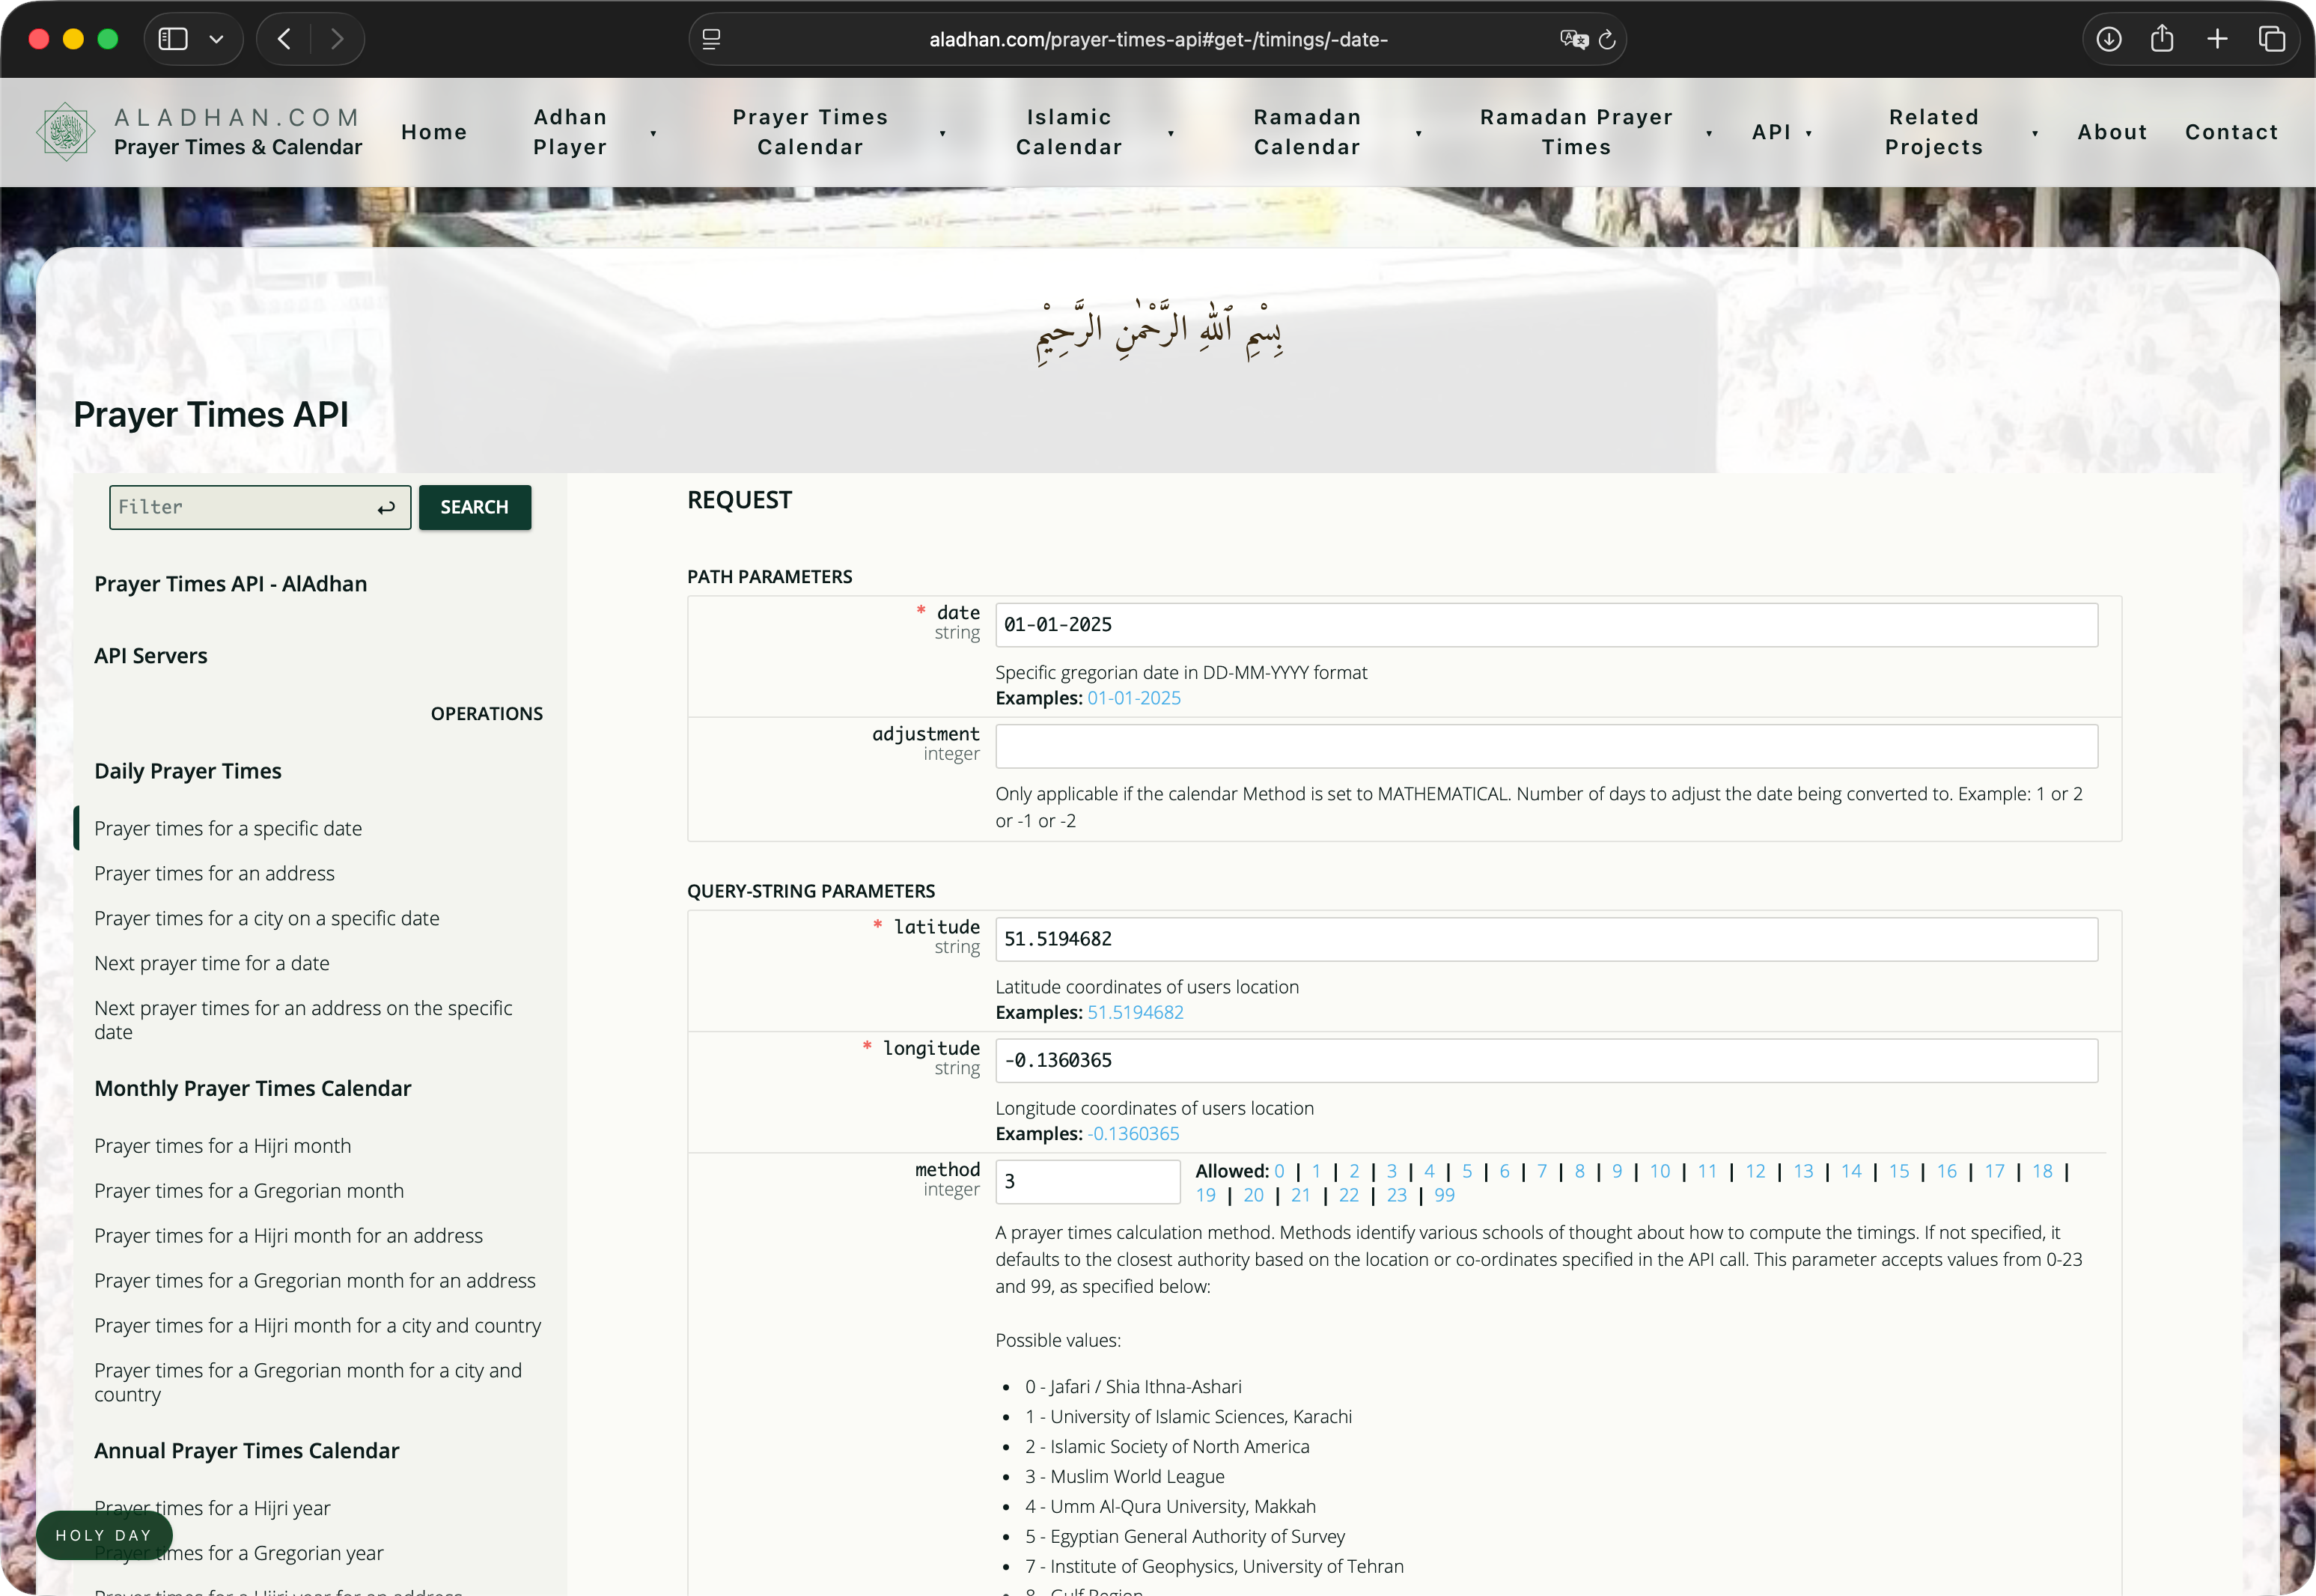Viewport: 2316px width, 1596px height.
Task: Open the Safari share menu
Action: pos(2162,39)
